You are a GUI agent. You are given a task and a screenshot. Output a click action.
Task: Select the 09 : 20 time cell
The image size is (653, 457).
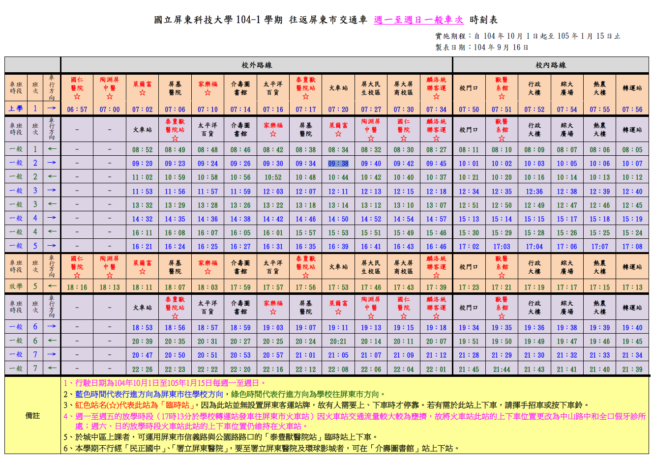142,164
